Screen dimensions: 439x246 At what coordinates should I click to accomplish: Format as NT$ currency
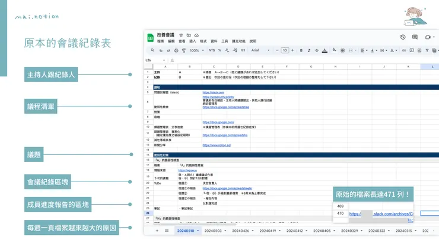click(x=212, y=50)
